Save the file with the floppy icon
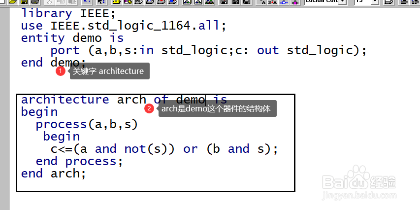Screen dimensions: 420x210 coord(24,2)
